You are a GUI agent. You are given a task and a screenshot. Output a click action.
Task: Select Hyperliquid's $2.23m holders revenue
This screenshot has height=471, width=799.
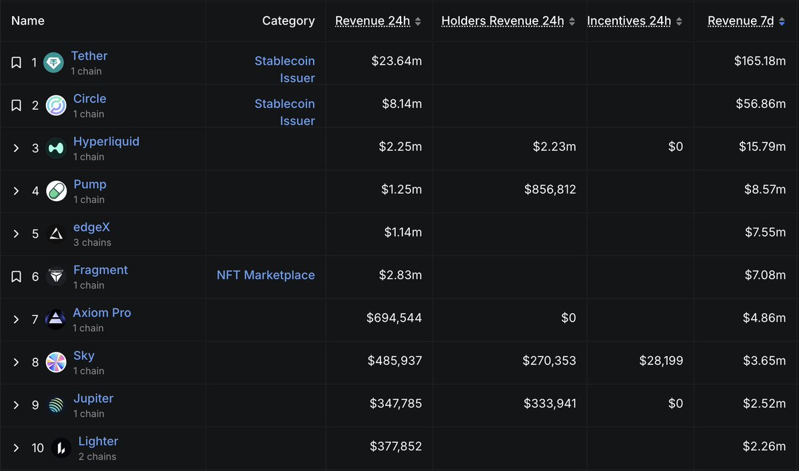pos(554,147)
